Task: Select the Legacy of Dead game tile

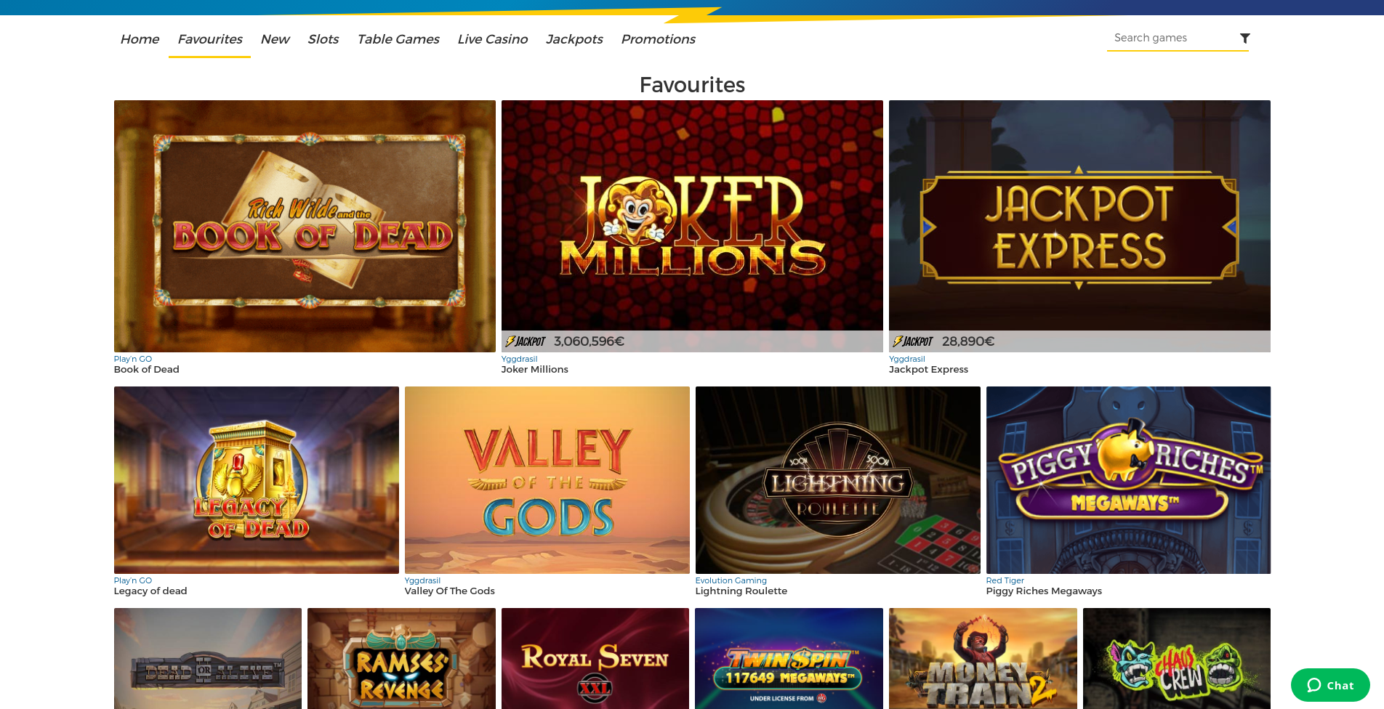Action: [x=256, y=480]
